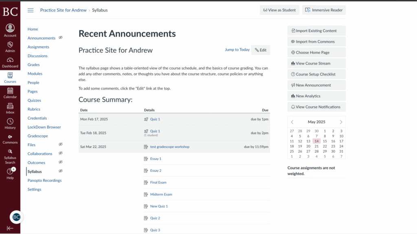Screen dimensions: 417x234
Task: Open the hamburger navigation menu
Action: tap(31, 10)
